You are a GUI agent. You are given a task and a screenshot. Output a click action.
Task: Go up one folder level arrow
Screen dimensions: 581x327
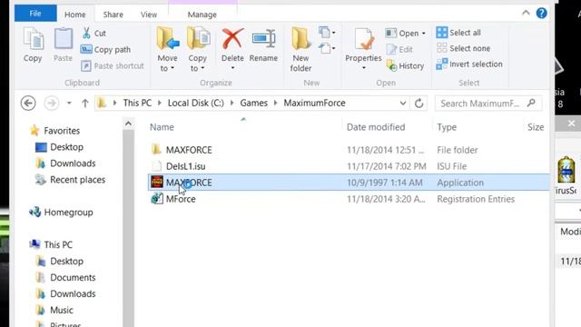click(x=85, y=103)
